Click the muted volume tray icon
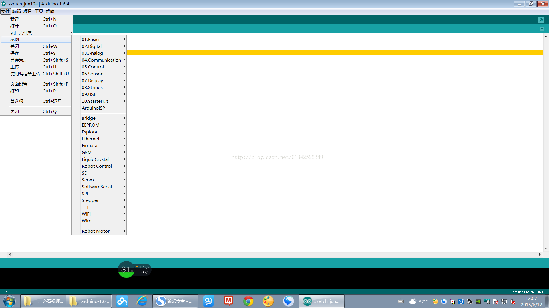 [x=513, y=301]
